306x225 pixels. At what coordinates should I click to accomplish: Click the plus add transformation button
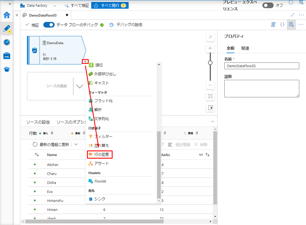click(x=85, y=62)
